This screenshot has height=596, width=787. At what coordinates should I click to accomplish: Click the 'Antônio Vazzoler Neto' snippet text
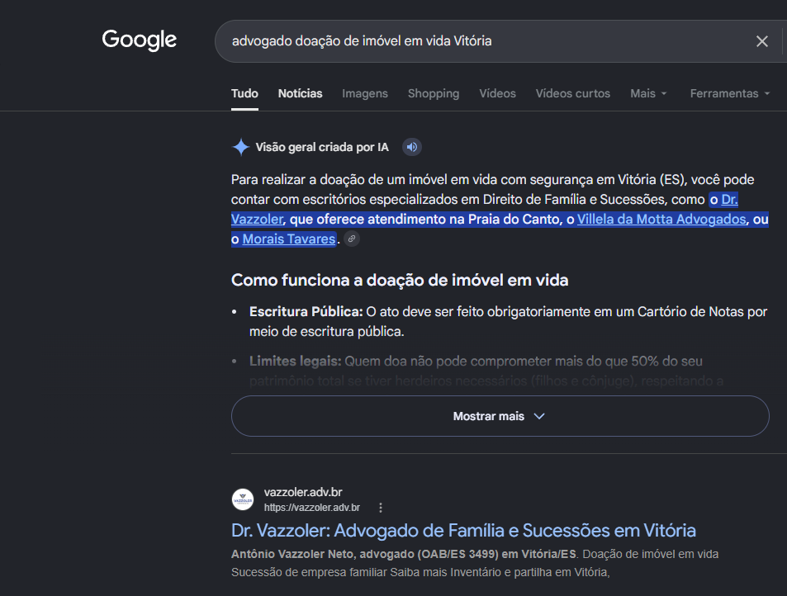(292, 554)
